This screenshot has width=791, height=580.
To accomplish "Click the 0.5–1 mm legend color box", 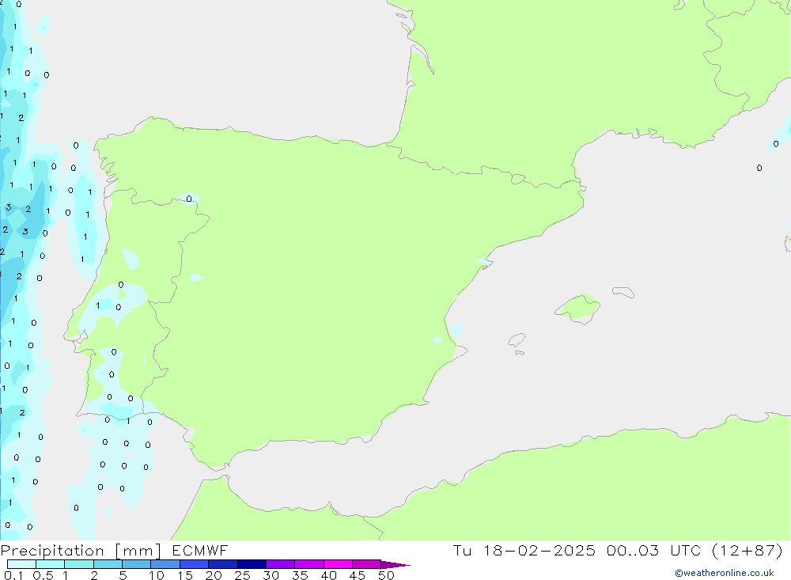I will 51,564.
